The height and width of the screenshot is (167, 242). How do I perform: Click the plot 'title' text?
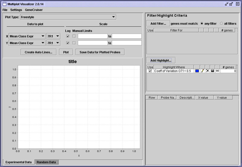pos(73,62)
